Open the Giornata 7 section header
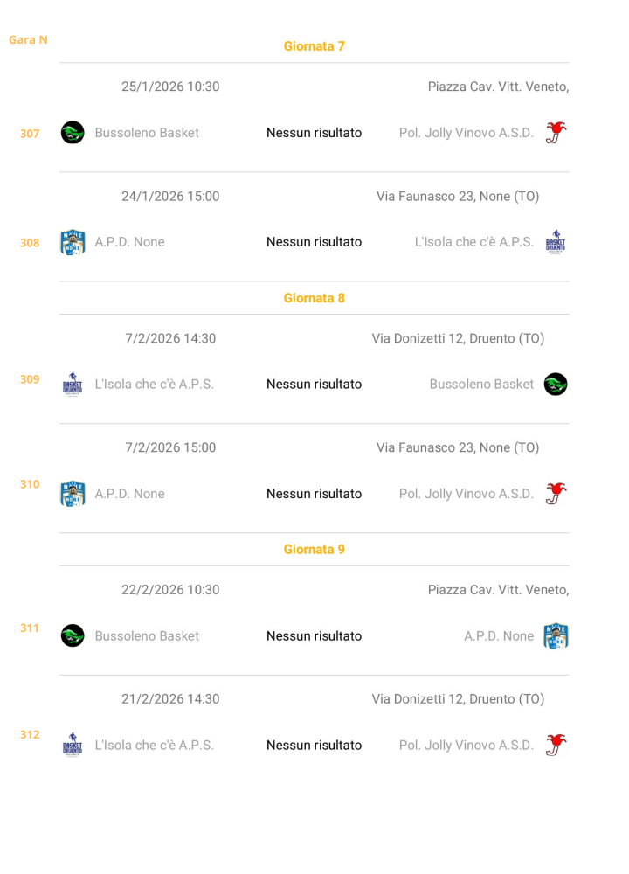 pyautogui.click(x=314, y=46)
